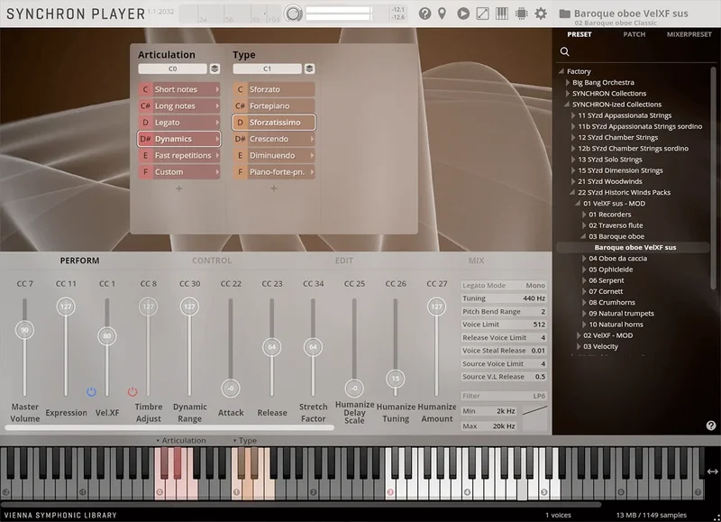Viewport: 721px width, 522px height.
Task: Click the perform sliders horizontal scrollbar
Action: [x=169, y=427]
